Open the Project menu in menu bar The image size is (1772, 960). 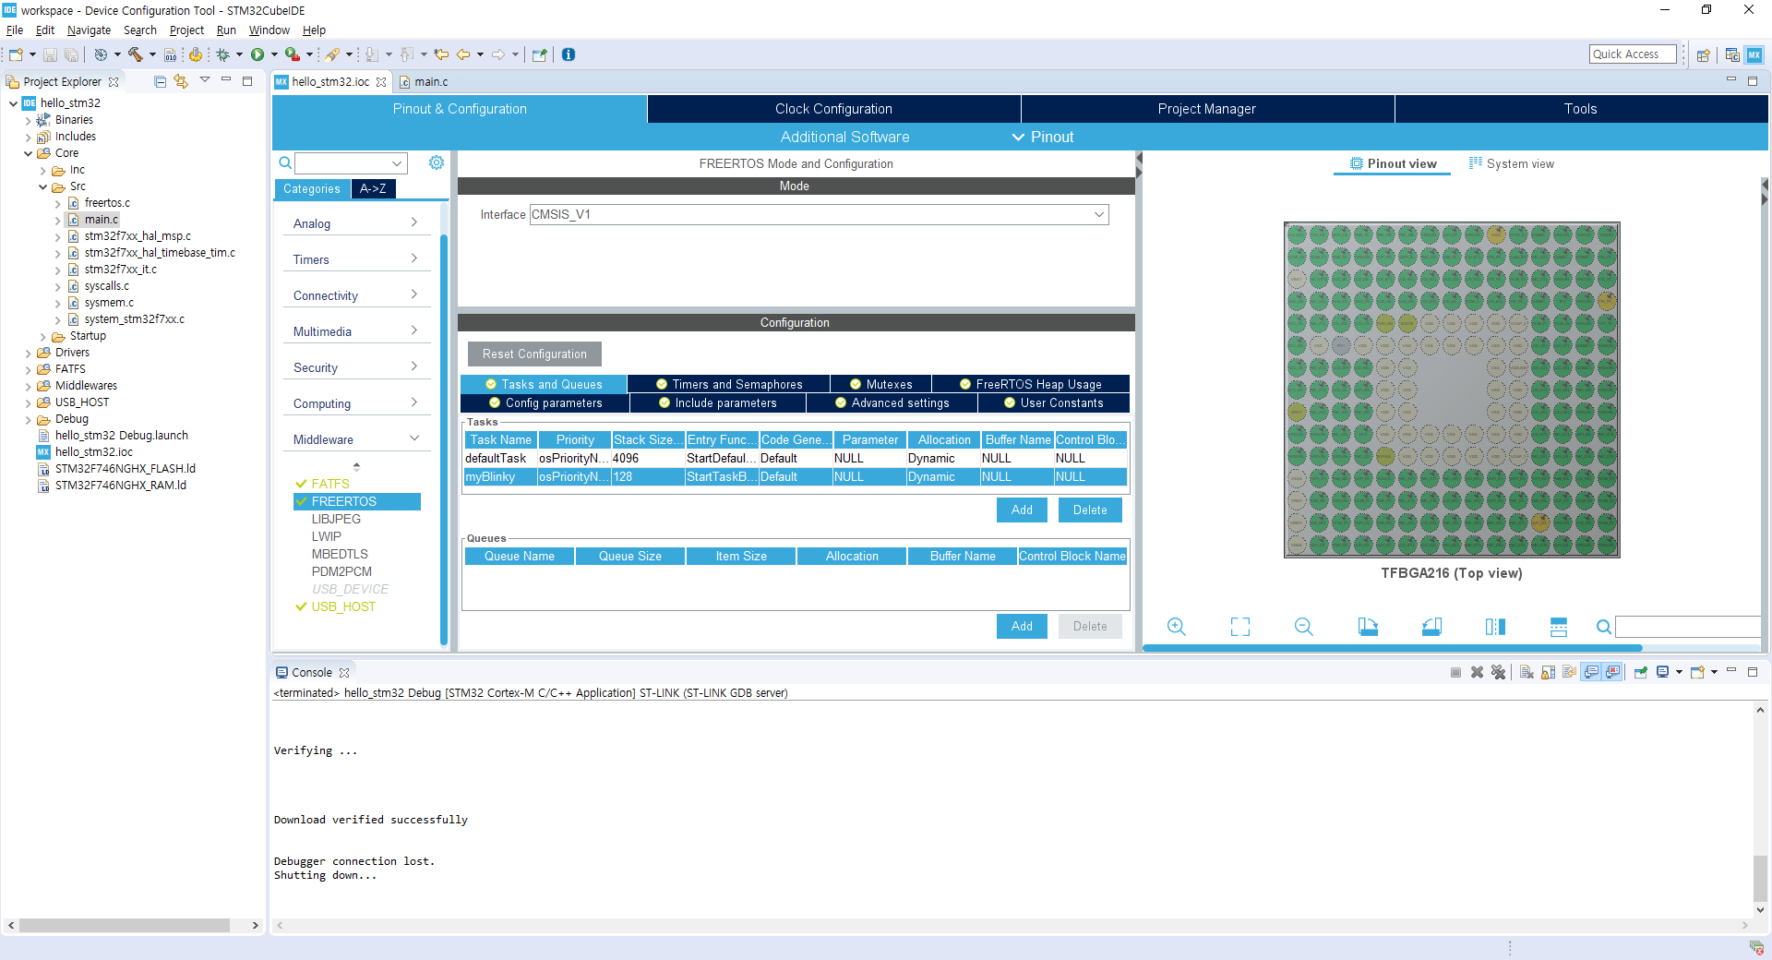(186, 30)
